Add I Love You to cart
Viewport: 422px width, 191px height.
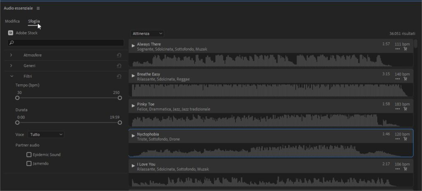(406, 169)
